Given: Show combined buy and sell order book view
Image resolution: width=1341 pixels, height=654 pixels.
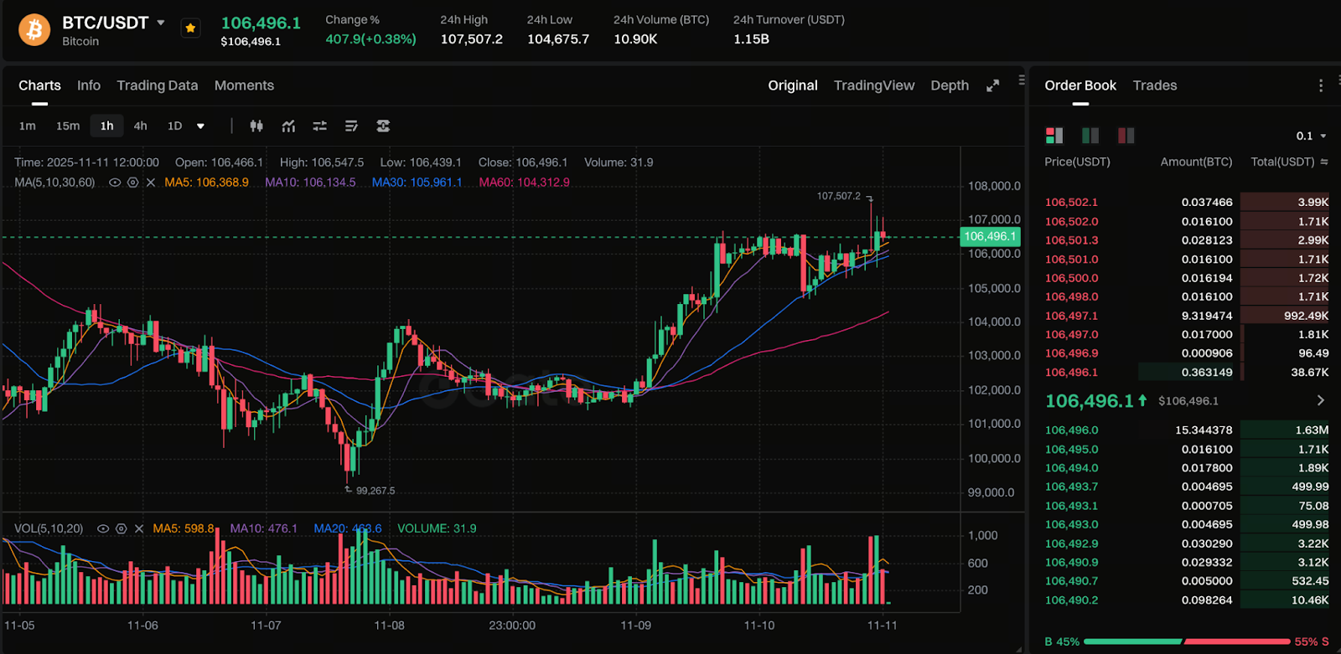Looking at the screenshot, I should click(1054, 135).
